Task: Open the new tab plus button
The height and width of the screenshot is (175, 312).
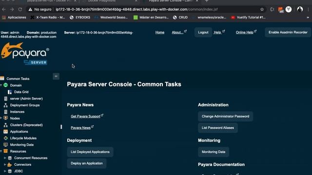Action: (207, 1)
